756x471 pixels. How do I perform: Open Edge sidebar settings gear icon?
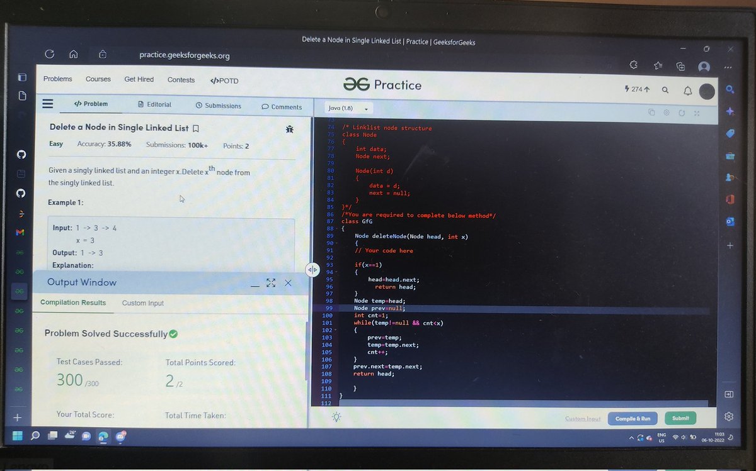coord(729,416)
